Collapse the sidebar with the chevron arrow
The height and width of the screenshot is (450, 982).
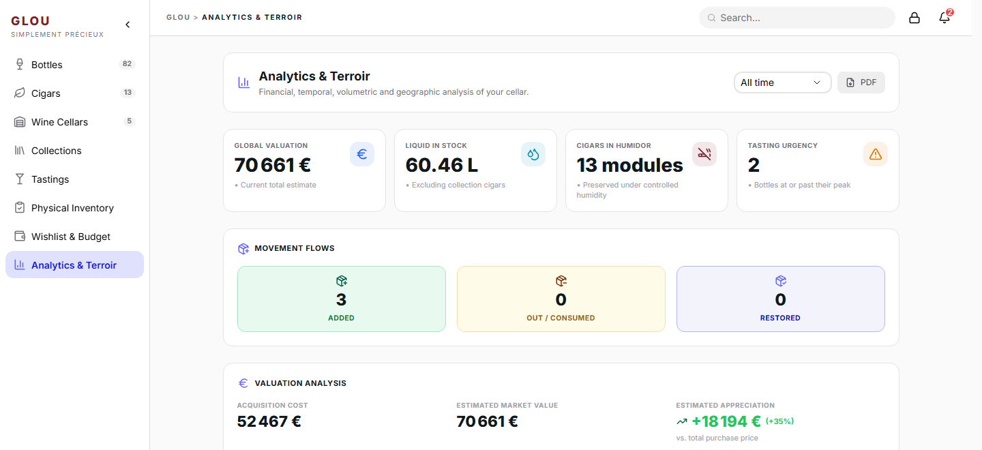tap(128, 25)
